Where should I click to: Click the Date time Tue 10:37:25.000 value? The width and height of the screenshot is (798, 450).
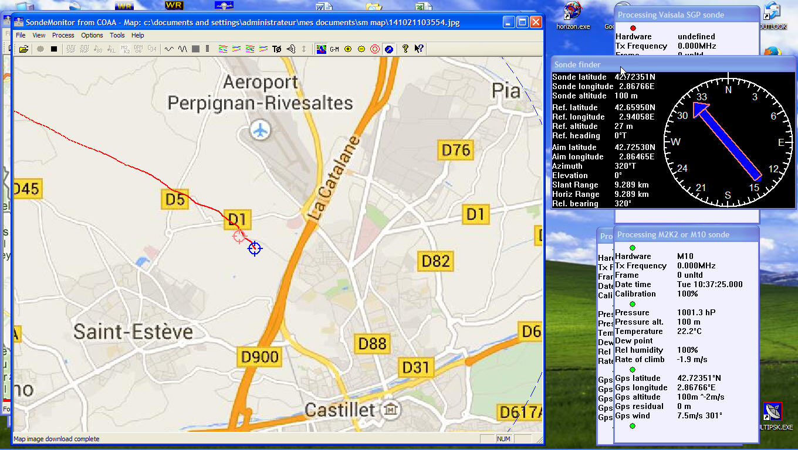710,284
